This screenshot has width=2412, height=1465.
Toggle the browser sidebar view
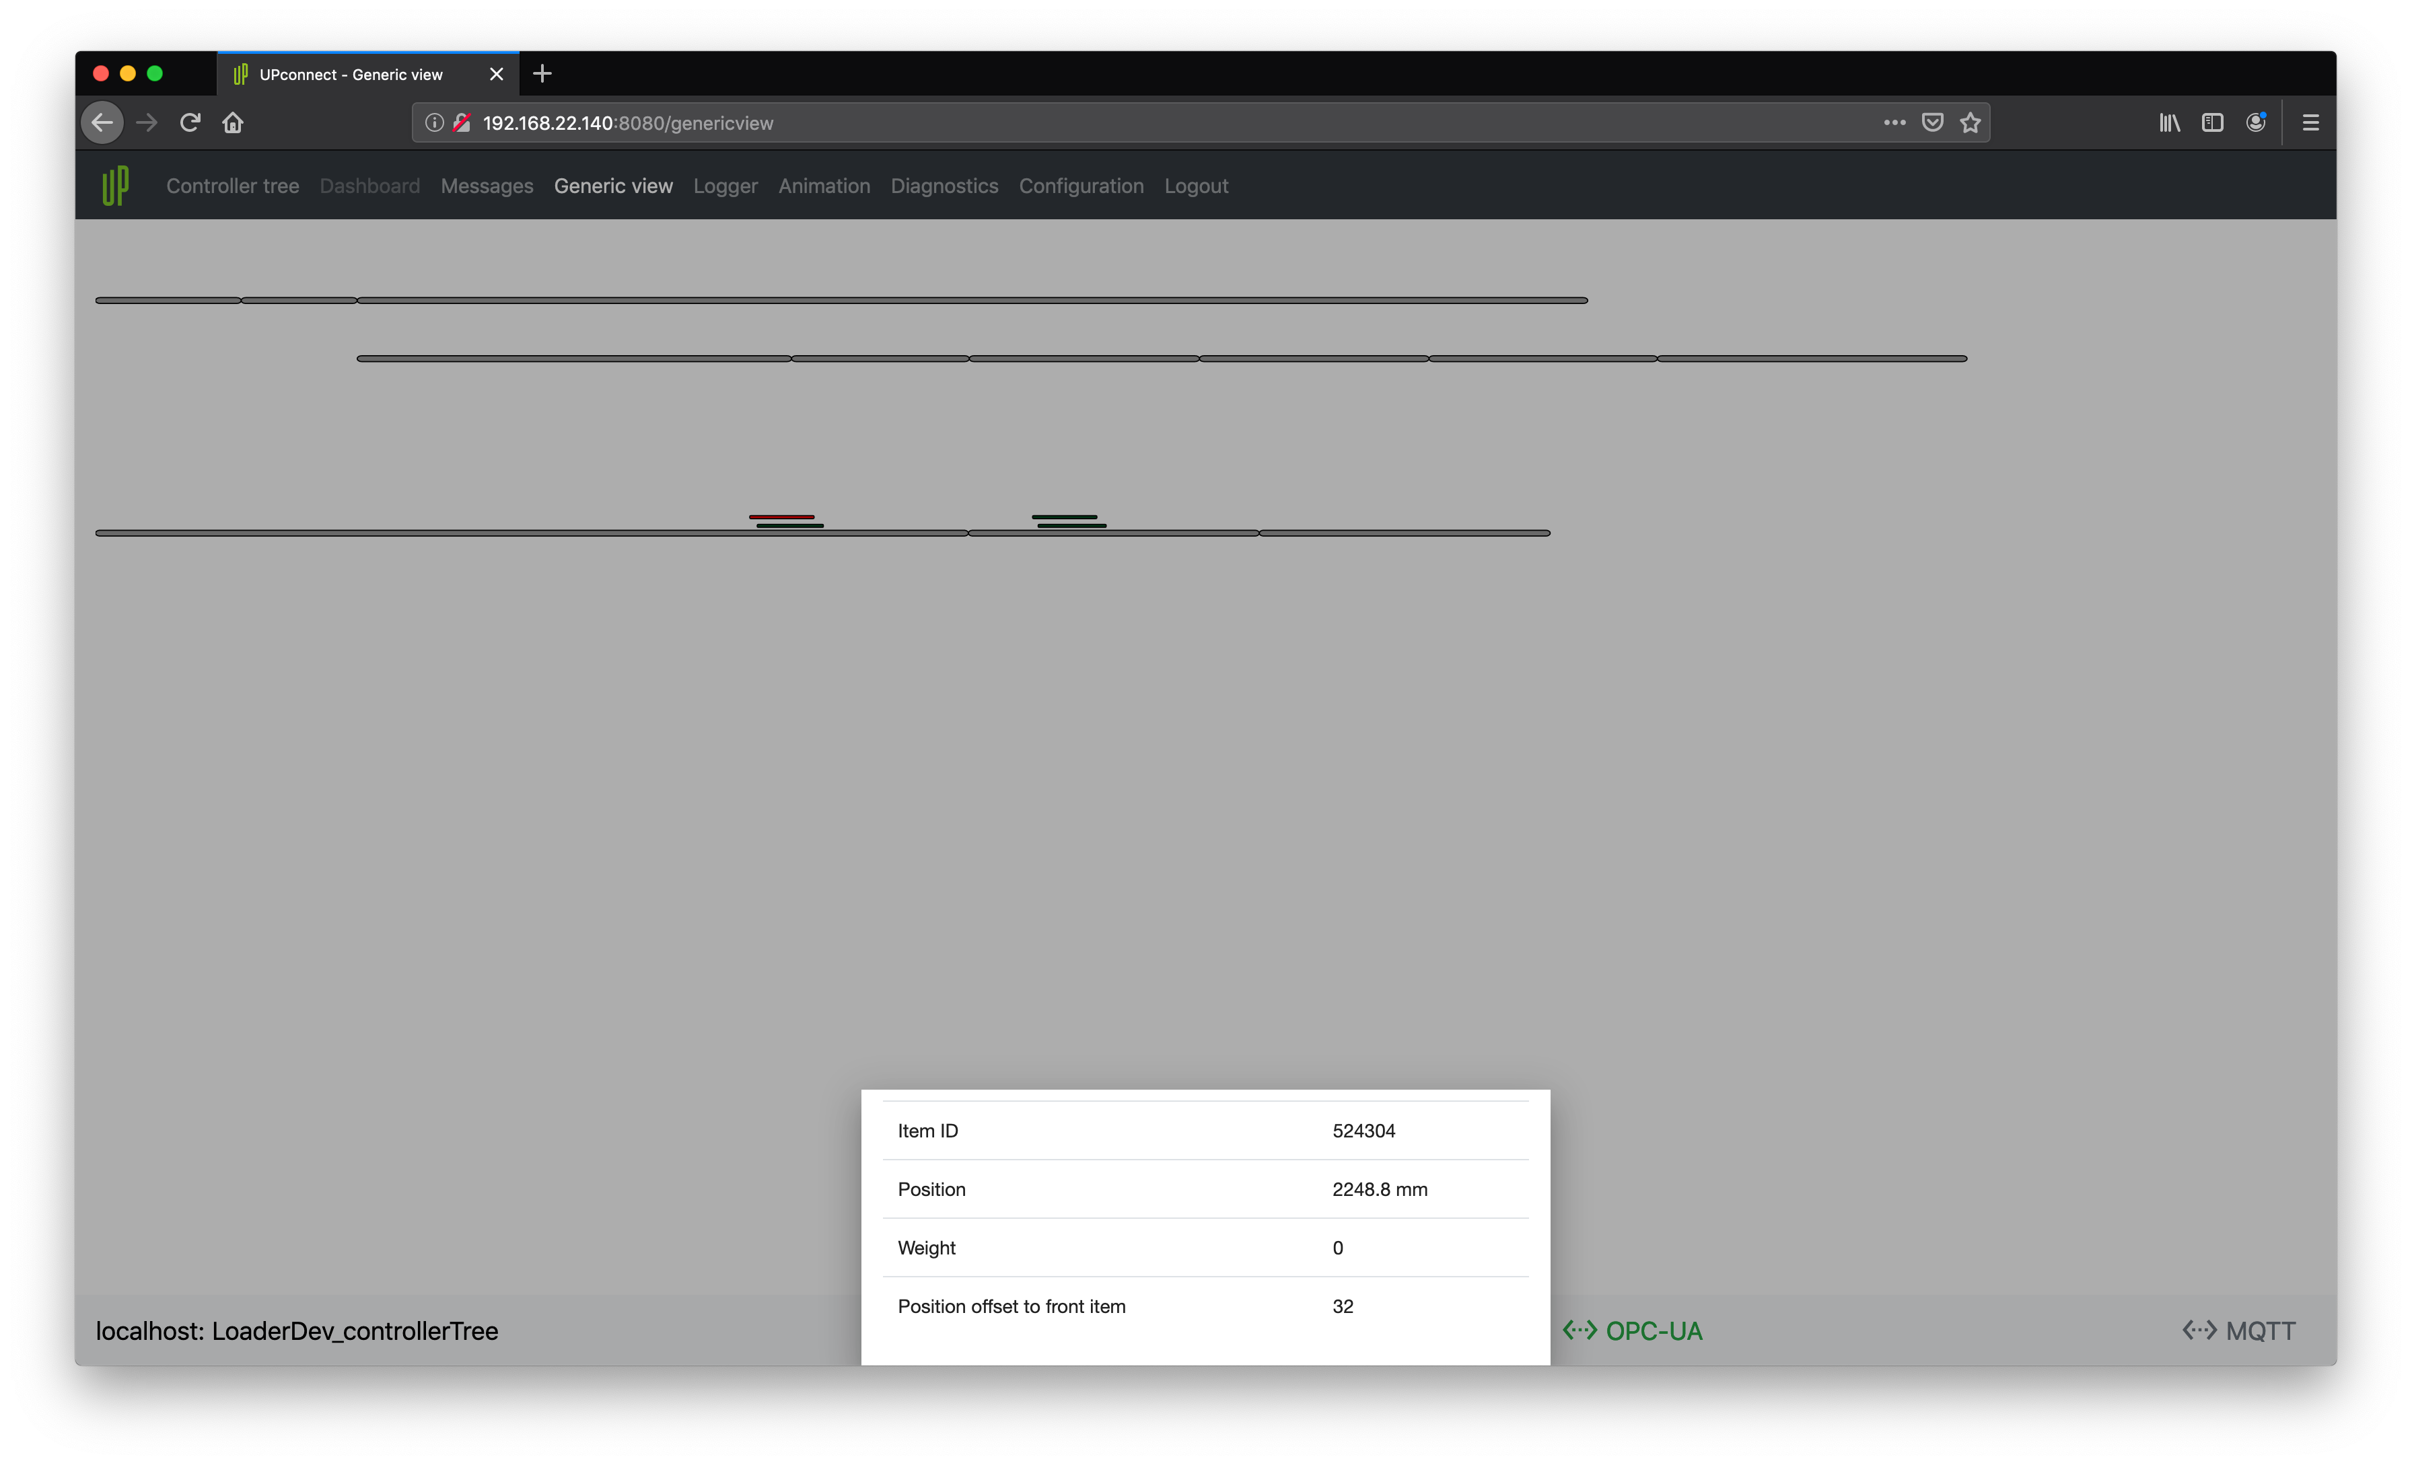[x=2212, y=122]
